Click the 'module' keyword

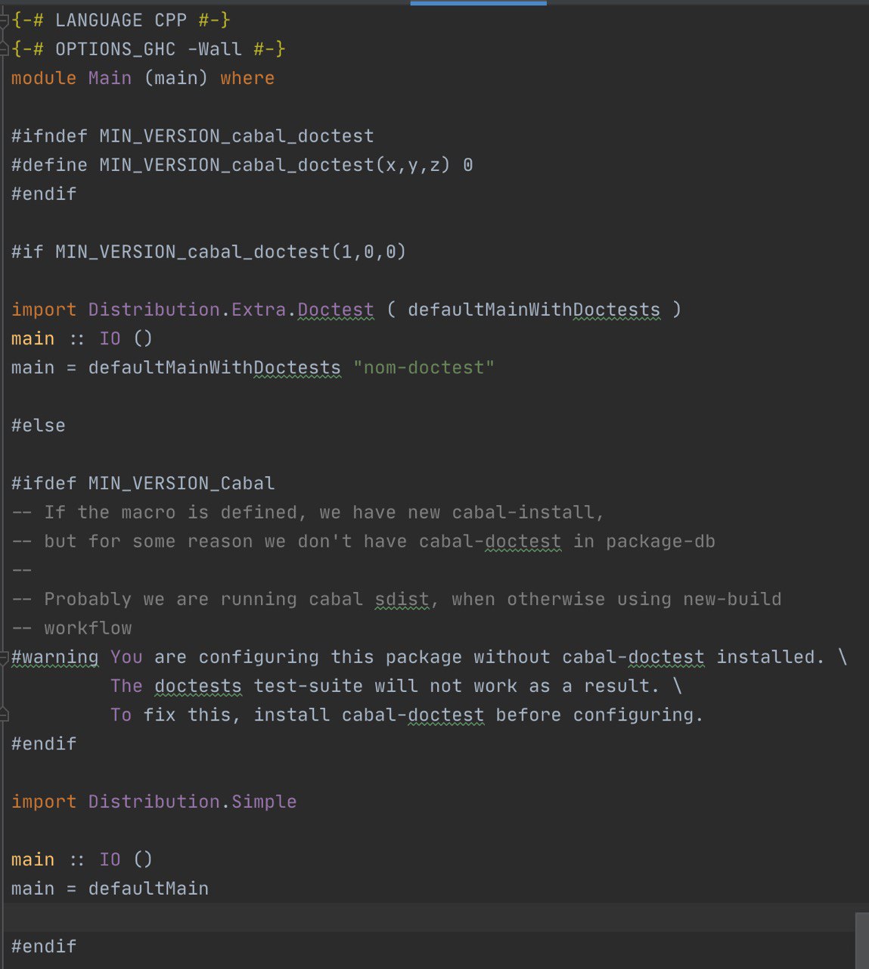pos(44,78)
